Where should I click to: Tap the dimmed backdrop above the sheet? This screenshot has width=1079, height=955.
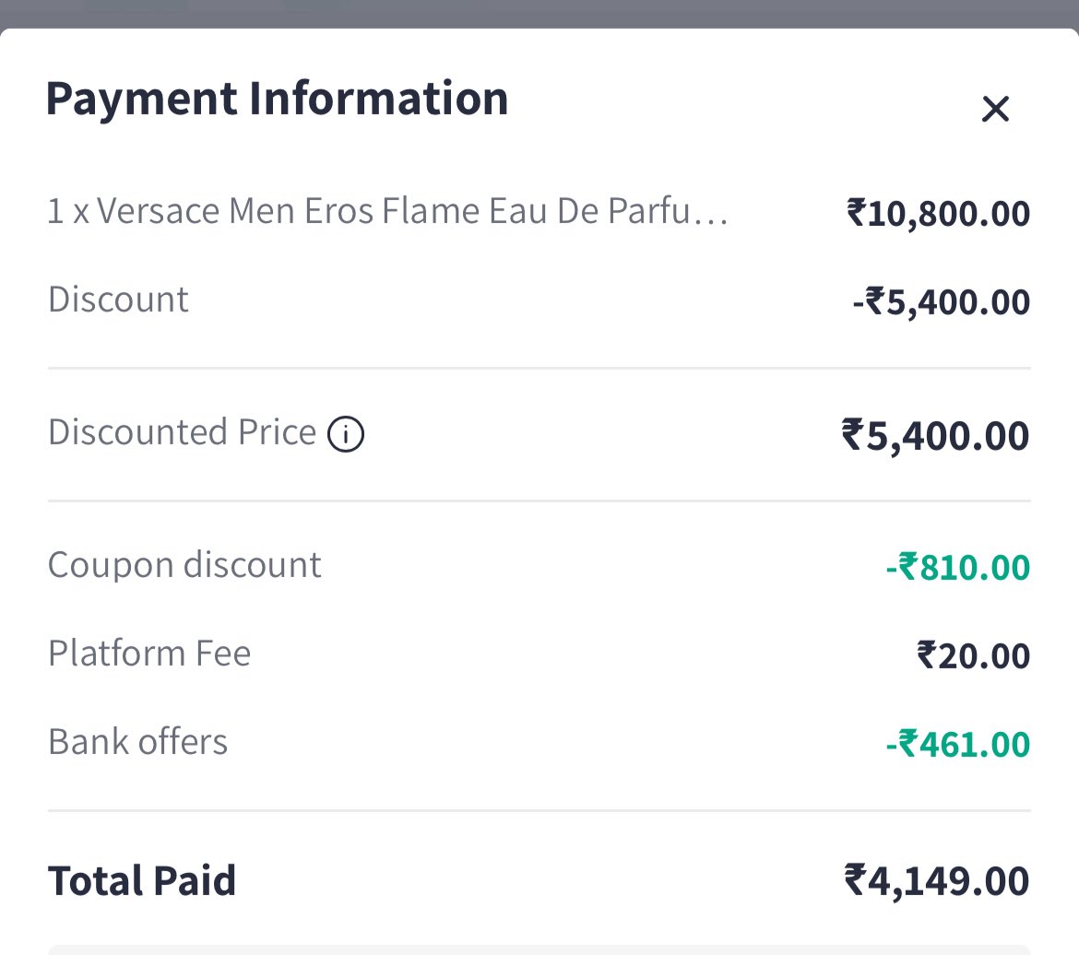[x=539, y=11]
